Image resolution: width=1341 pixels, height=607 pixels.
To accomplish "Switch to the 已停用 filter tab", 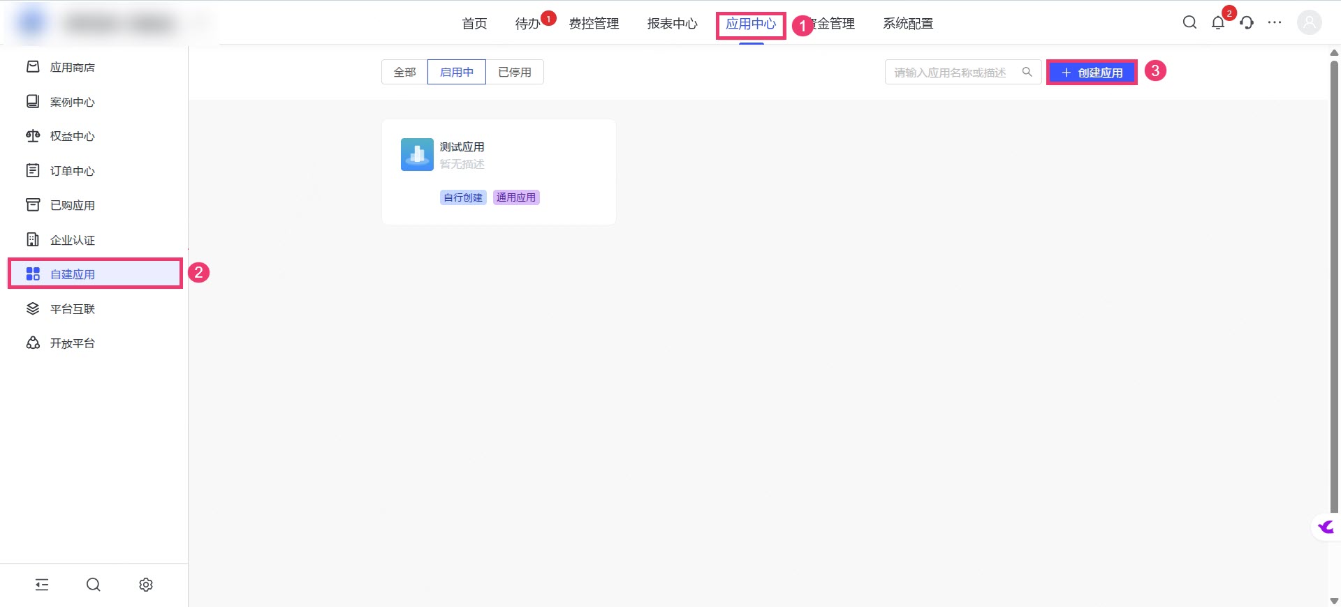I will (515, 72).
